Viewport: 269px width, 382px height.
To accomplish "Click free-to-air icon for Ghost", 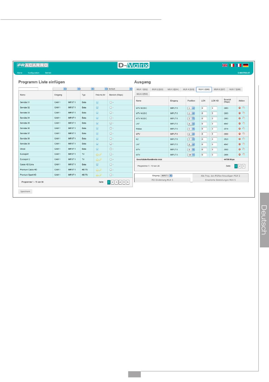I will tap(97, 149).
